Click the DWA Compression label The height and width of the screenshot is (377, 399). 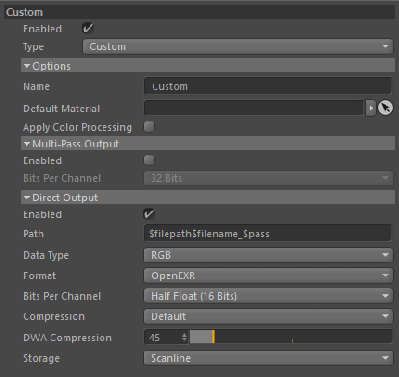[67, 338]
